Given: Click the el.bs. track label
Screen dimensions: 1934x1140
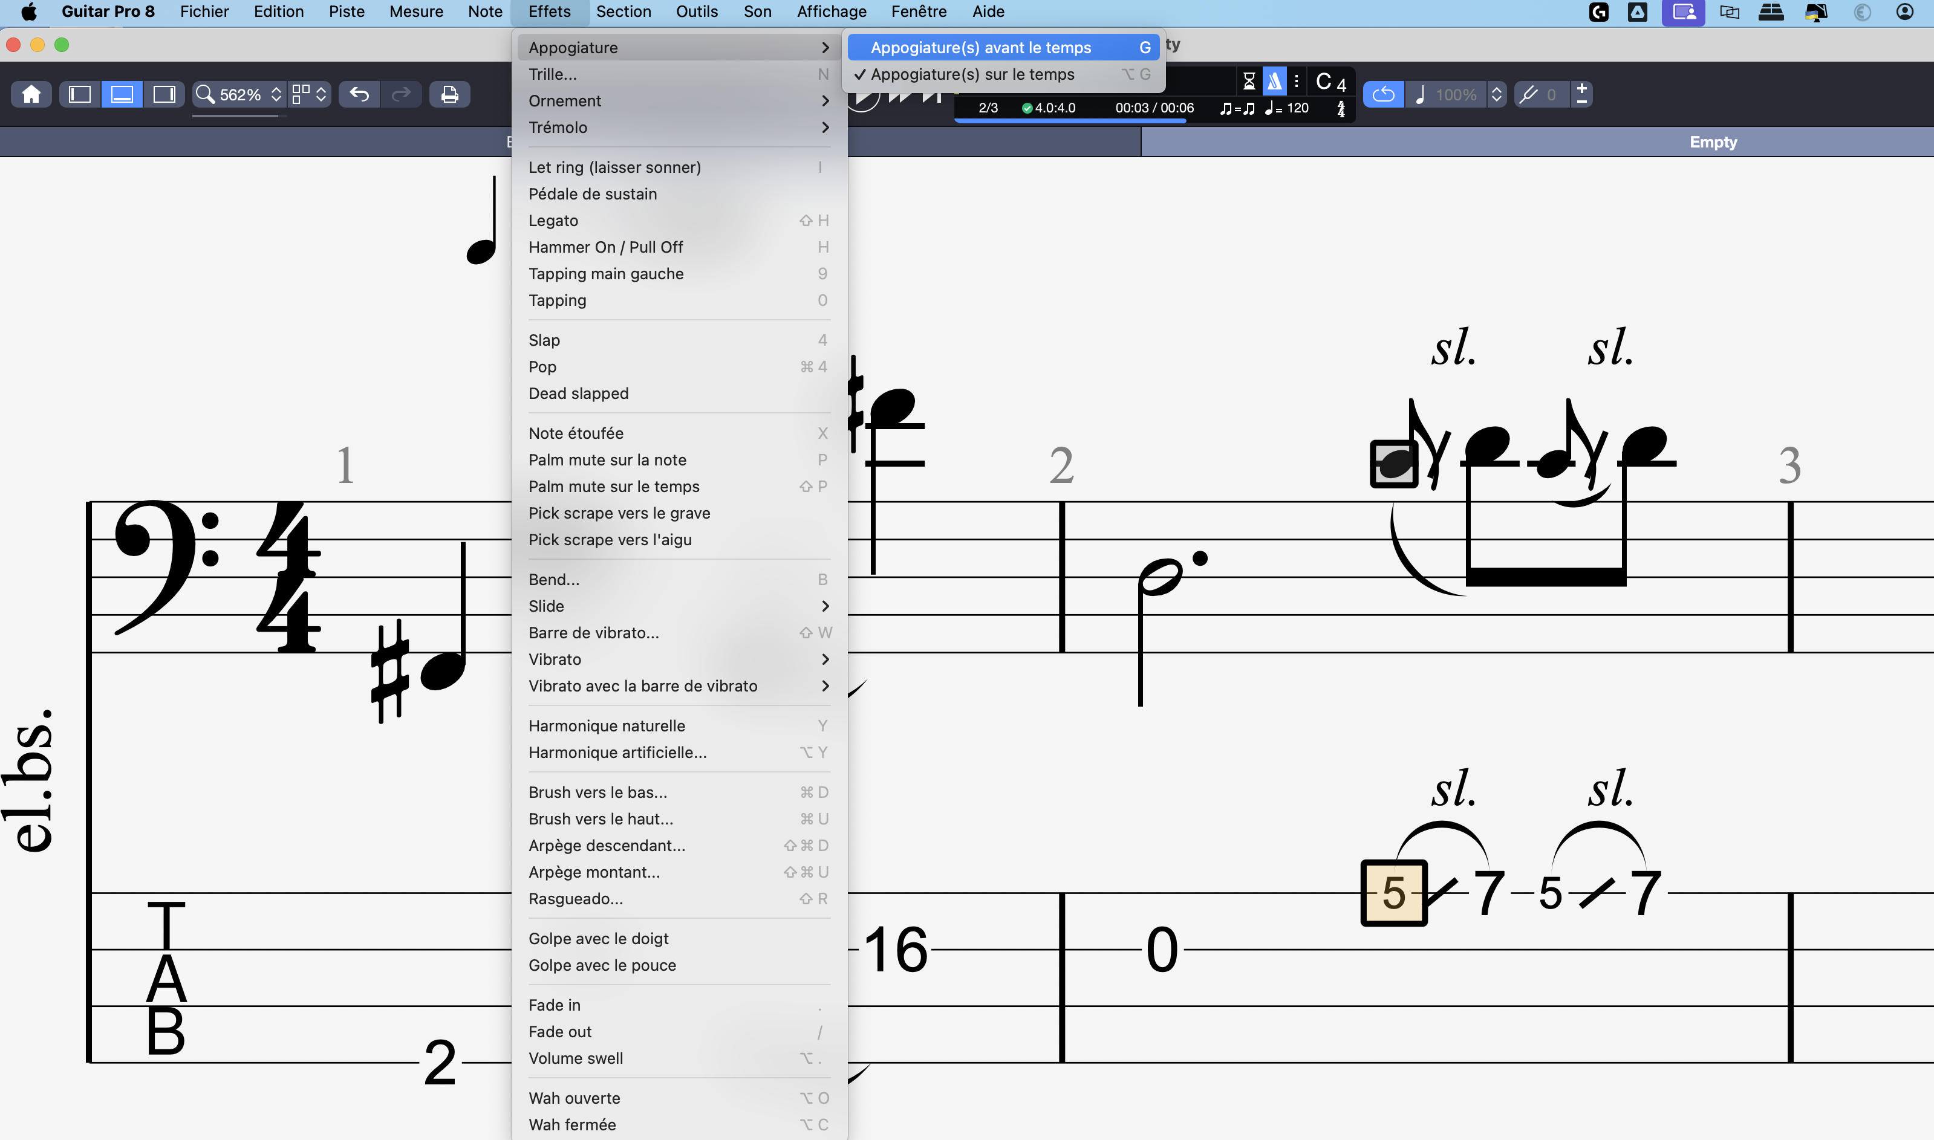Looking at the screenshot, I should 29,780.
